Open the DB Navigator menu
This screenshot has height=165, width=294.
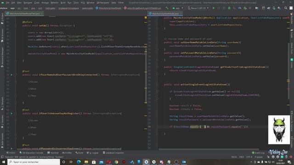coord(103,3)
